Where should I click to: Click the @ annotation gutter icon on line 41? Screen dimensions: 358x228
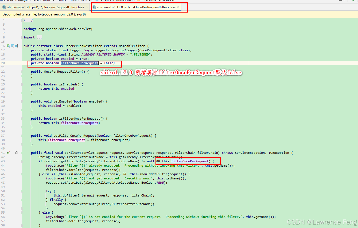pyautogui.click(x=16, y=153)
